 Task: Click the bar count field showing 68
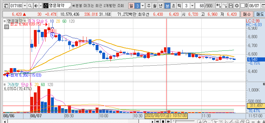pos(199,6)
